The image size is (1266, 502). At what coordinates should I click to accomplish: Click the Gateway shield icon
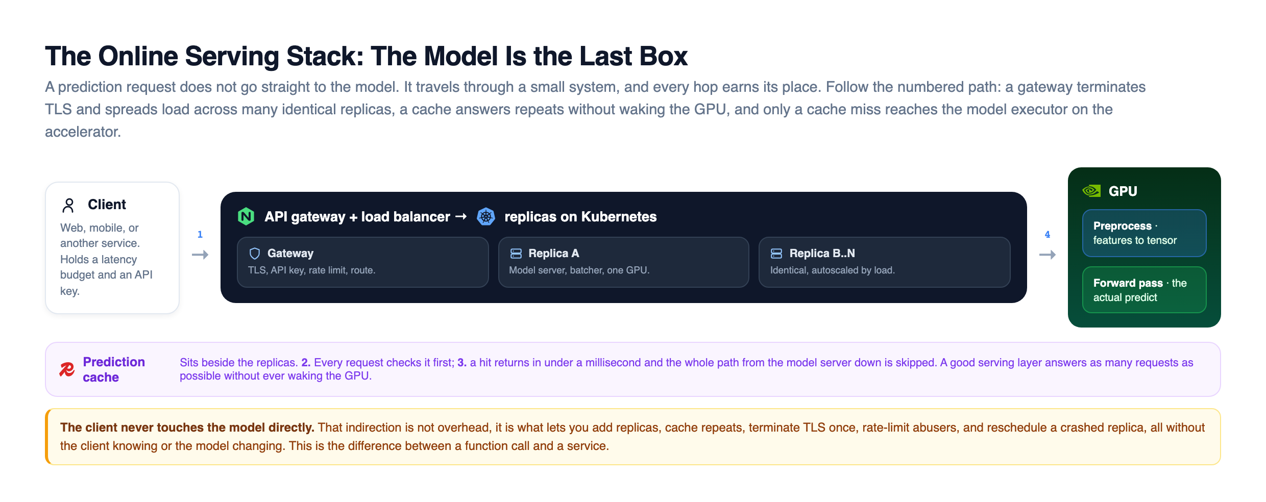255,254
